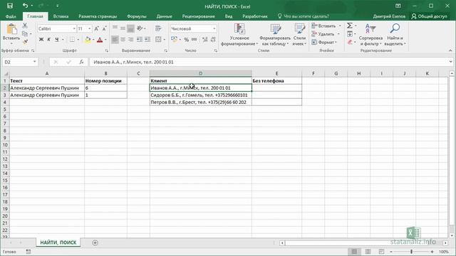Open Cell Styles (Стили ячеек)

pos(299,35)
